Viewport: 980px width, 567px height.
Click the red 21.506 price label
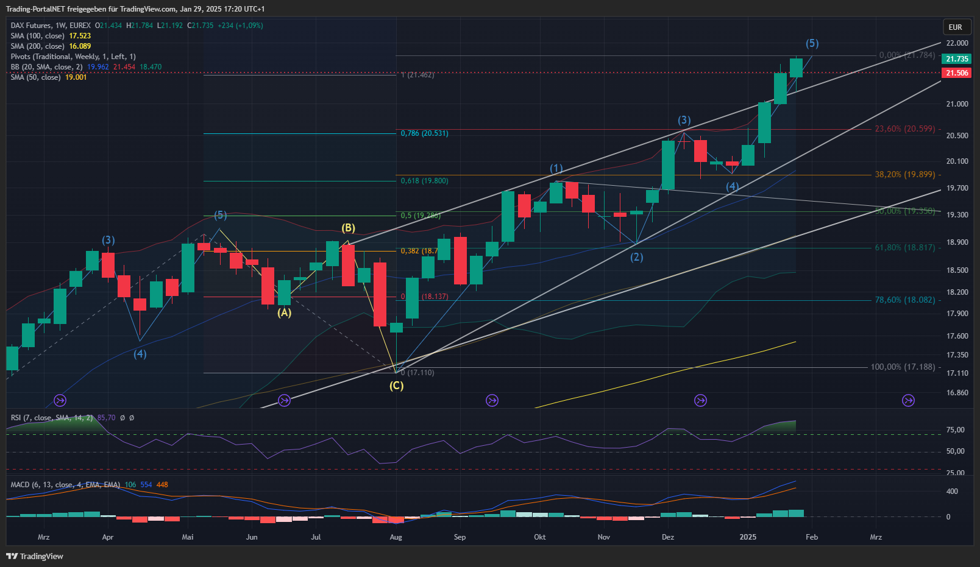[957, 73]
